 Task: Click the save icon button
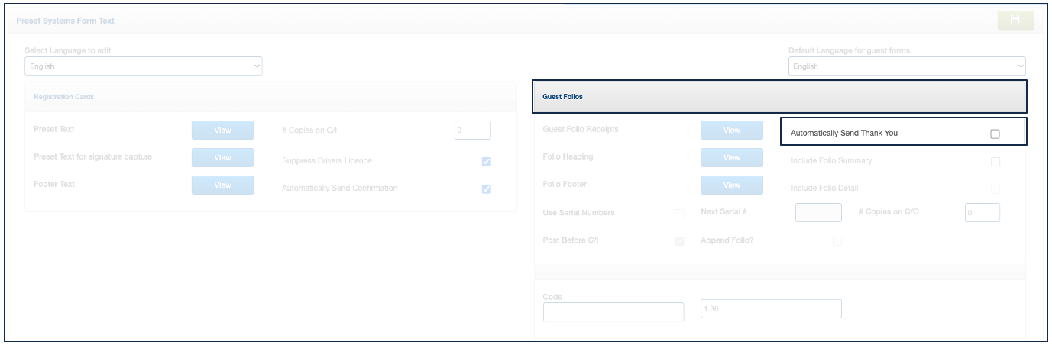pyautogui.click(x=1015, y=20)
